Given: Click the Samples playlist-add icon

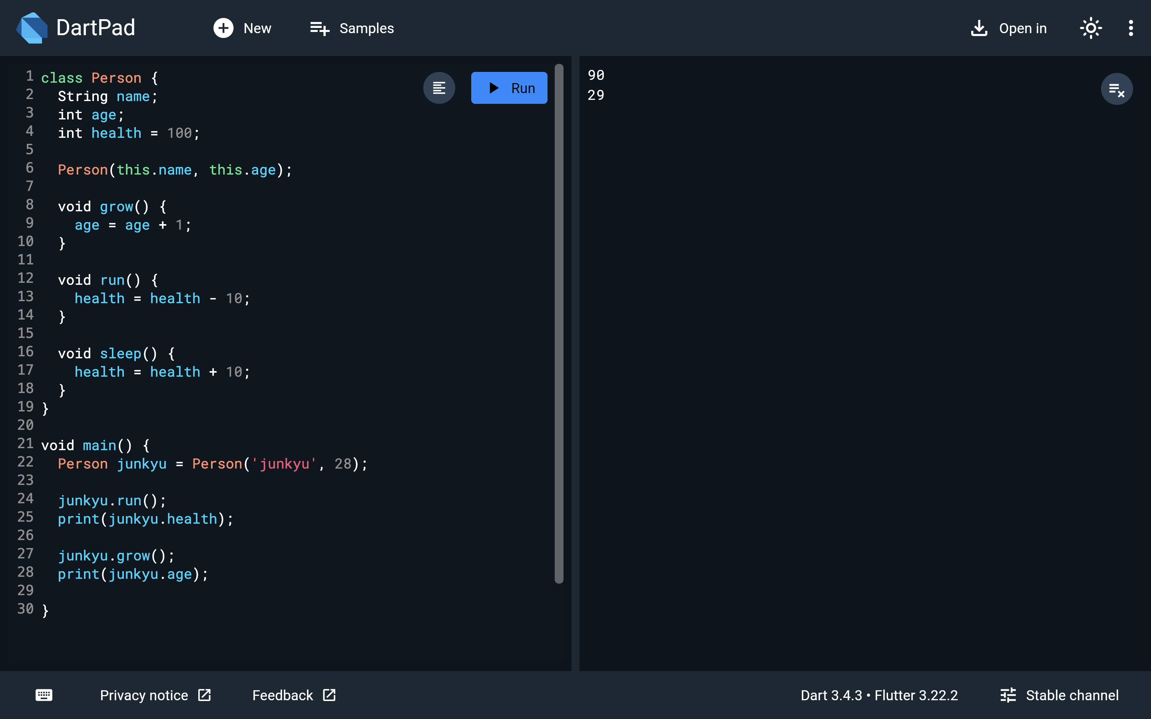Looking at the screenshot, I should point(320,28).
